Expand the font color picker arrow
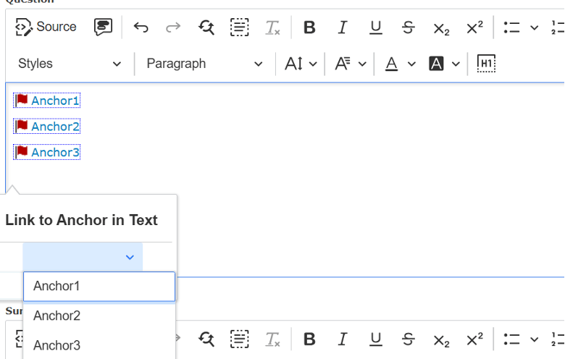Screen dimensions: 565x359 (411, 64)
